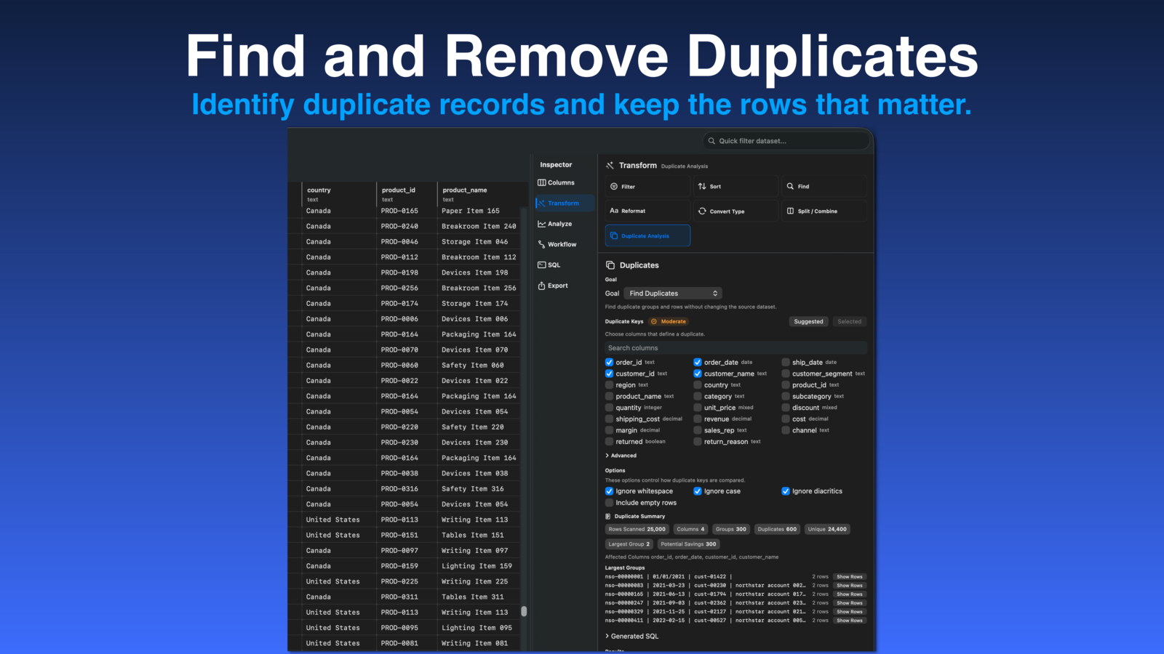The width and height of the screenshot is (1164, 654).
Task: Show rows for group nso-00000001
Action: (x=849, y=577)
